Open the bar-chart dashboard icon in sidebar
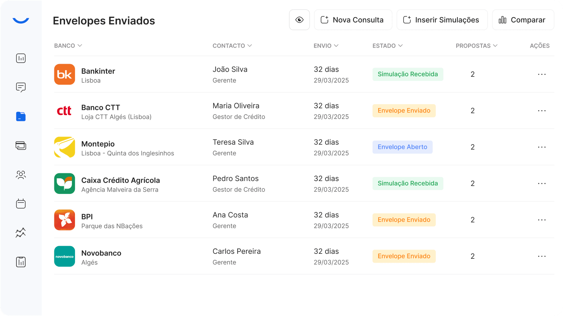This screenshot has width=563, height=316. coord(21,58)
